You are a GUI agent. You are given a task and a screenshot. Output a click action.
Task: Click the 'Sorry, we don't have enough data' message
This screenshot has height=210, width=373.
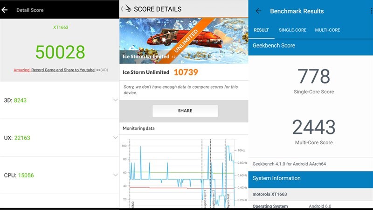(181, 90)
